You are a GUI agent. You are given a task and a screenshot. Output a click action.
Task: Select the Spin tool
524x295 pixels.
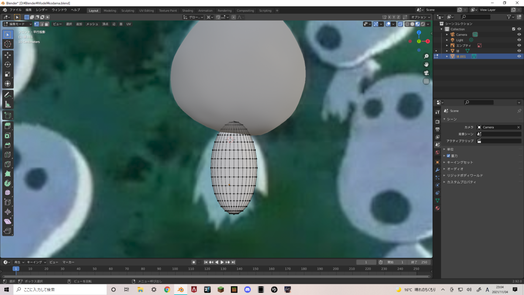(8, 183)
